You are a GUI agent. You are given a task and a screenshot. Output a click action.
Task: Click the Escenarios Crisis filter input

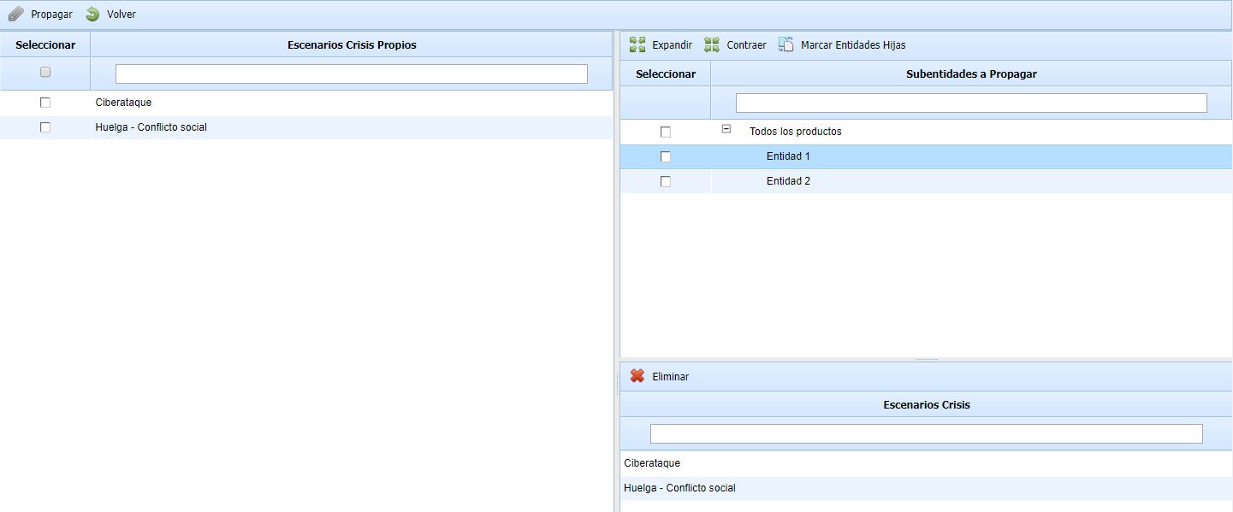926,434
